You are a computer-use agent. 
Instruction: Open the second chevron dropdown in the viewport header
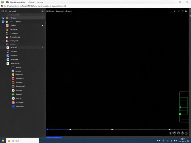(x=178, y=11)
